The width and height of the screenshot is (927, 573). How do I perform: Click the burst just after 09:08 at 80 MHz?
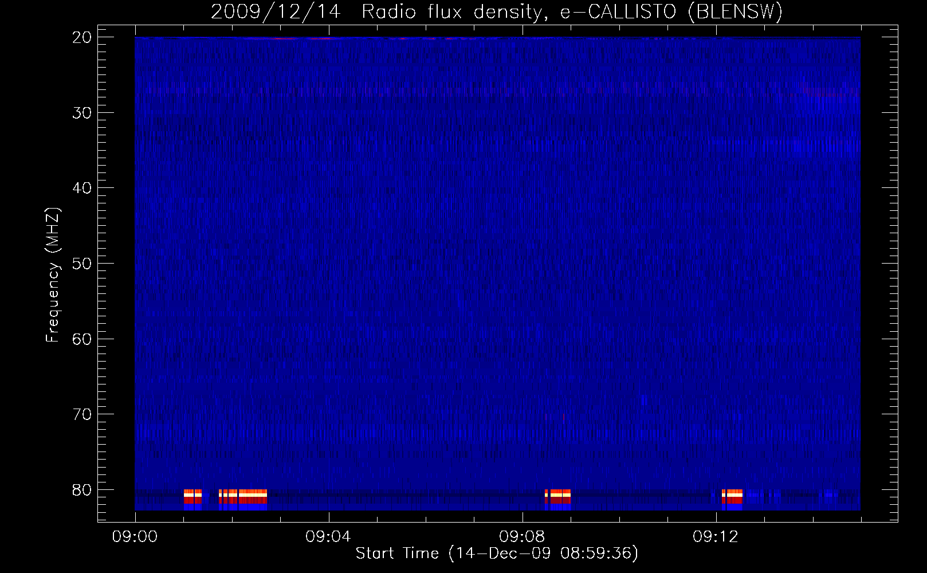(x=557, y=500)
